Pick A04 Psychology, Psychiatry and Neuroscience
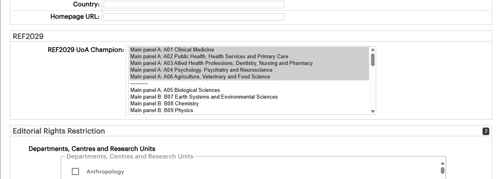Image resolution: width=500 pixels, height=179 pixels. tap(201, 70)
